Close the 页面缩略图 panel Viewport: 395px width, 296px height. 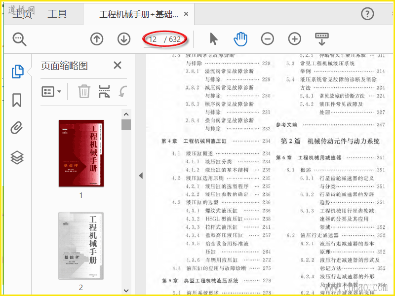pos(118,65)
